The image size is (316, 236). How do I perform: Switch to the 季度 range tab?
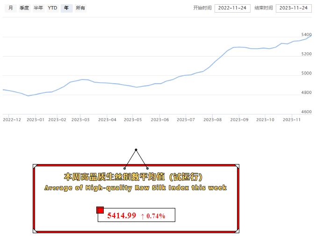pyautogui.click(x=24, y=8)
